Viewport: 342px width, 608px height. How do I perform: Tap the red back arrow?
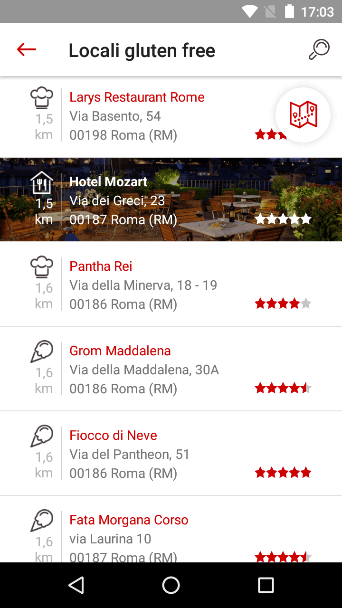pos(27,49)
